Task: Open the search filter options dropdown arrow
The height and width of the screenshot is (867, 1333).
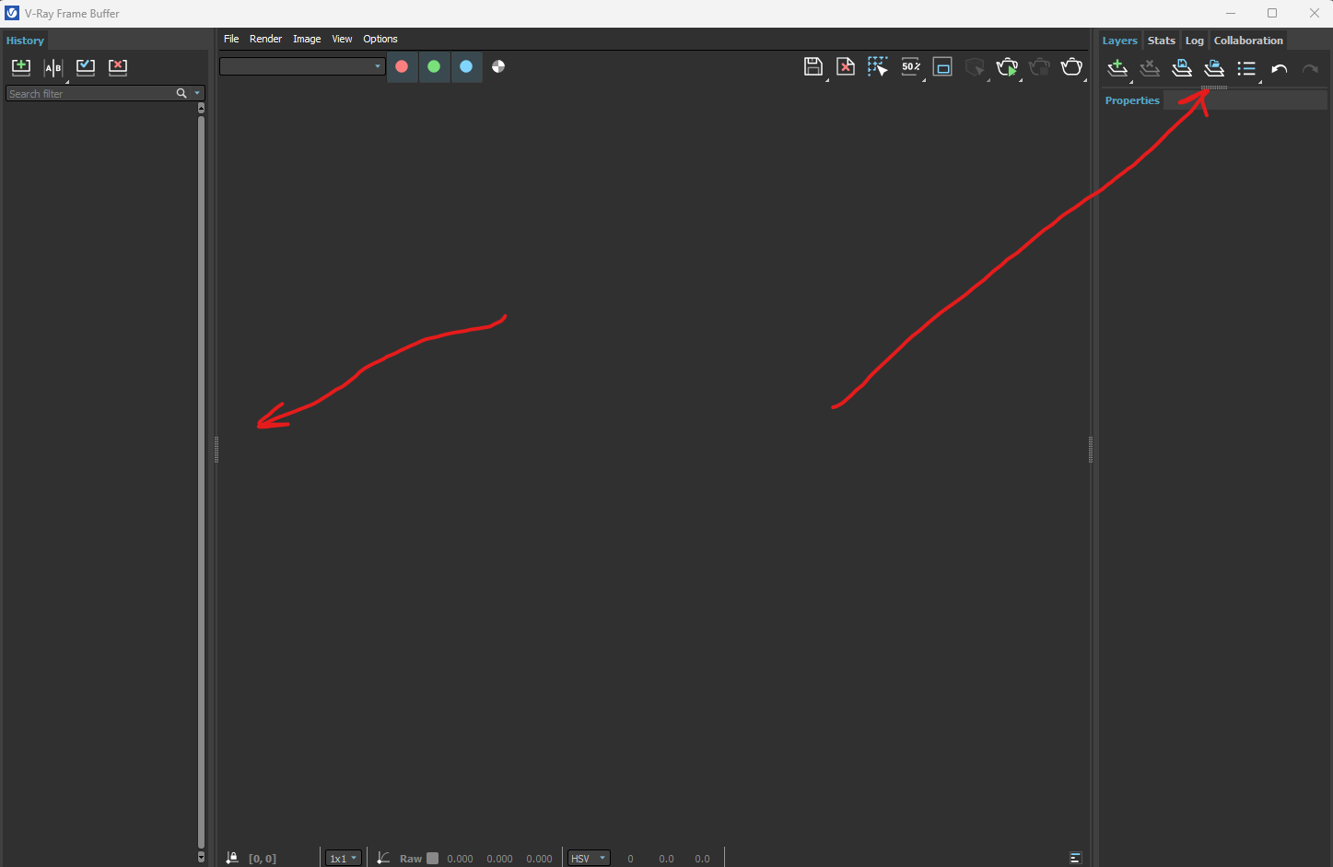Action: pos(197,93)
